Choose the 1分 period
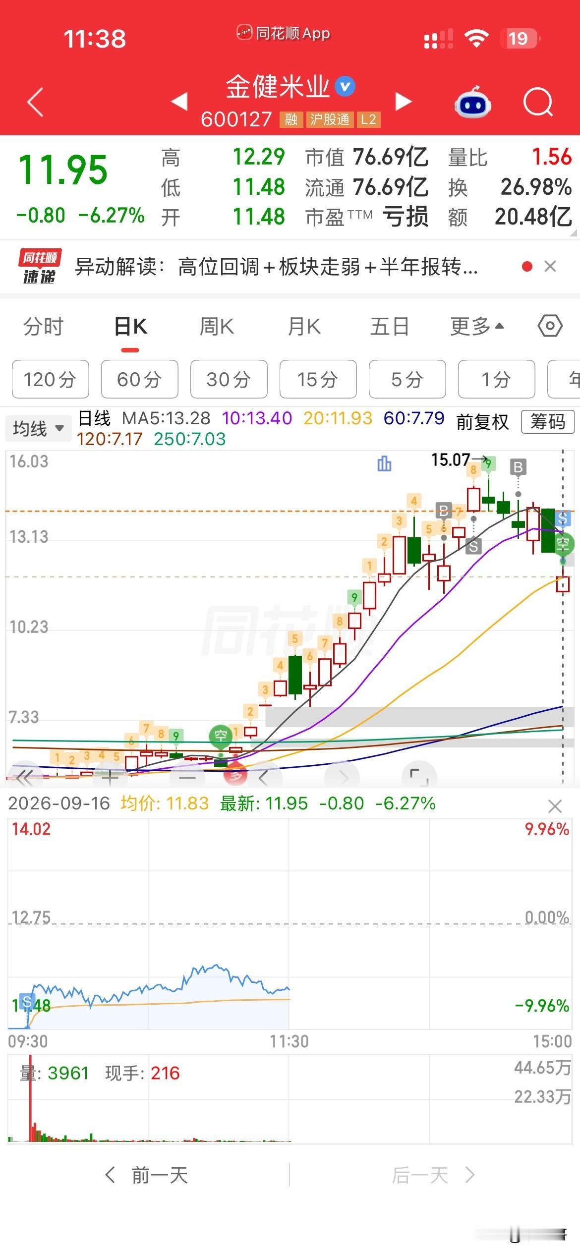The image size is (580, 1255). 497,379
